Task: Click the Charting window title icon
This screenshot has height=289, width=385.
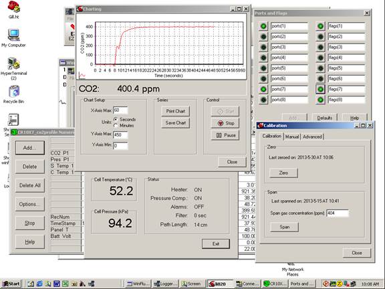Action: point(80,9)
